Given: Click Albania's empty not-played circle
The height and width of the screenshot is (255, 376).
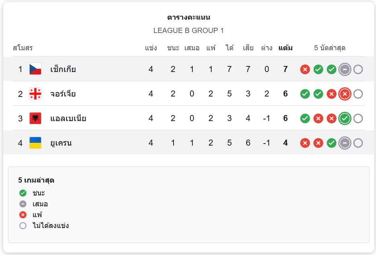Looking at the screenshot, I should pyautogui.click(x=358, y=119).
